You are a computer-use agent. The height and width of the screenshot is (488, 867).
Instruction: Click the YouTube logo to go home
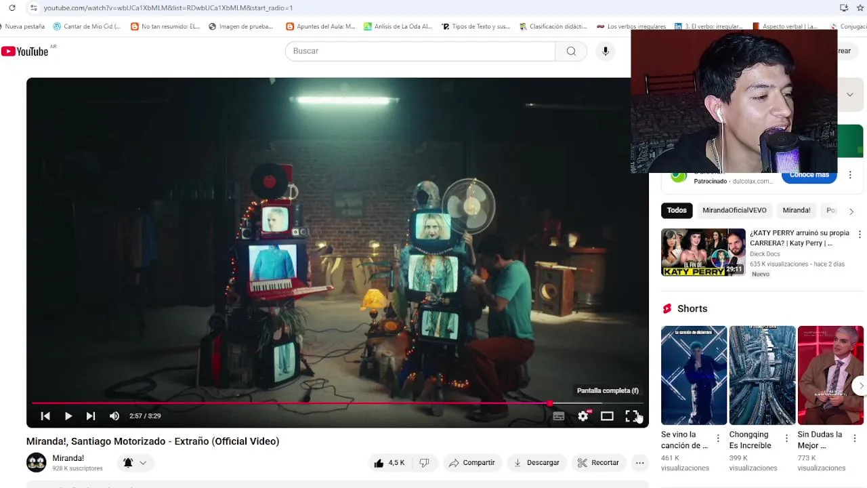[25, 52]
